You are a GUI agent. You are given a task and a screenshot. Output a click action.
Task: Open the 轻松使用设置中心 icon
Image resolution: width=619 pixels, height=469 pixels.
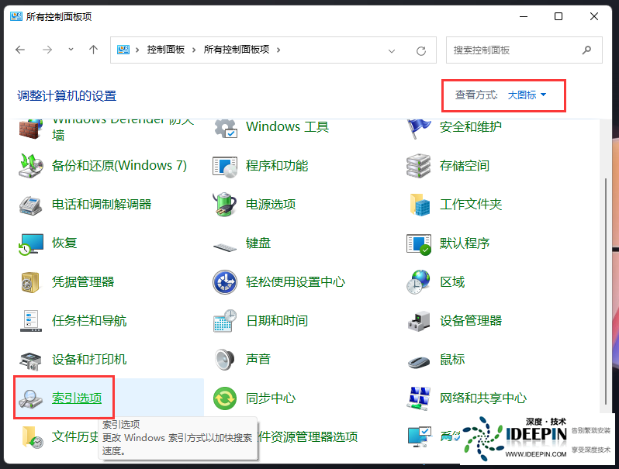pos(225,282)
